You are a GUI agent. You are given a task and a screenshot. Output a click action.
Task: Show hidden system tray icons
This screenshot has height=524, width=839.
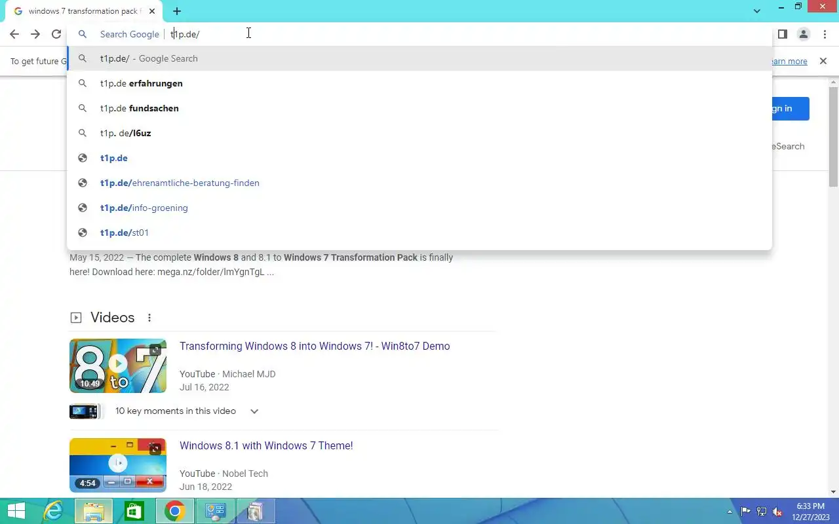click(730, 512)
